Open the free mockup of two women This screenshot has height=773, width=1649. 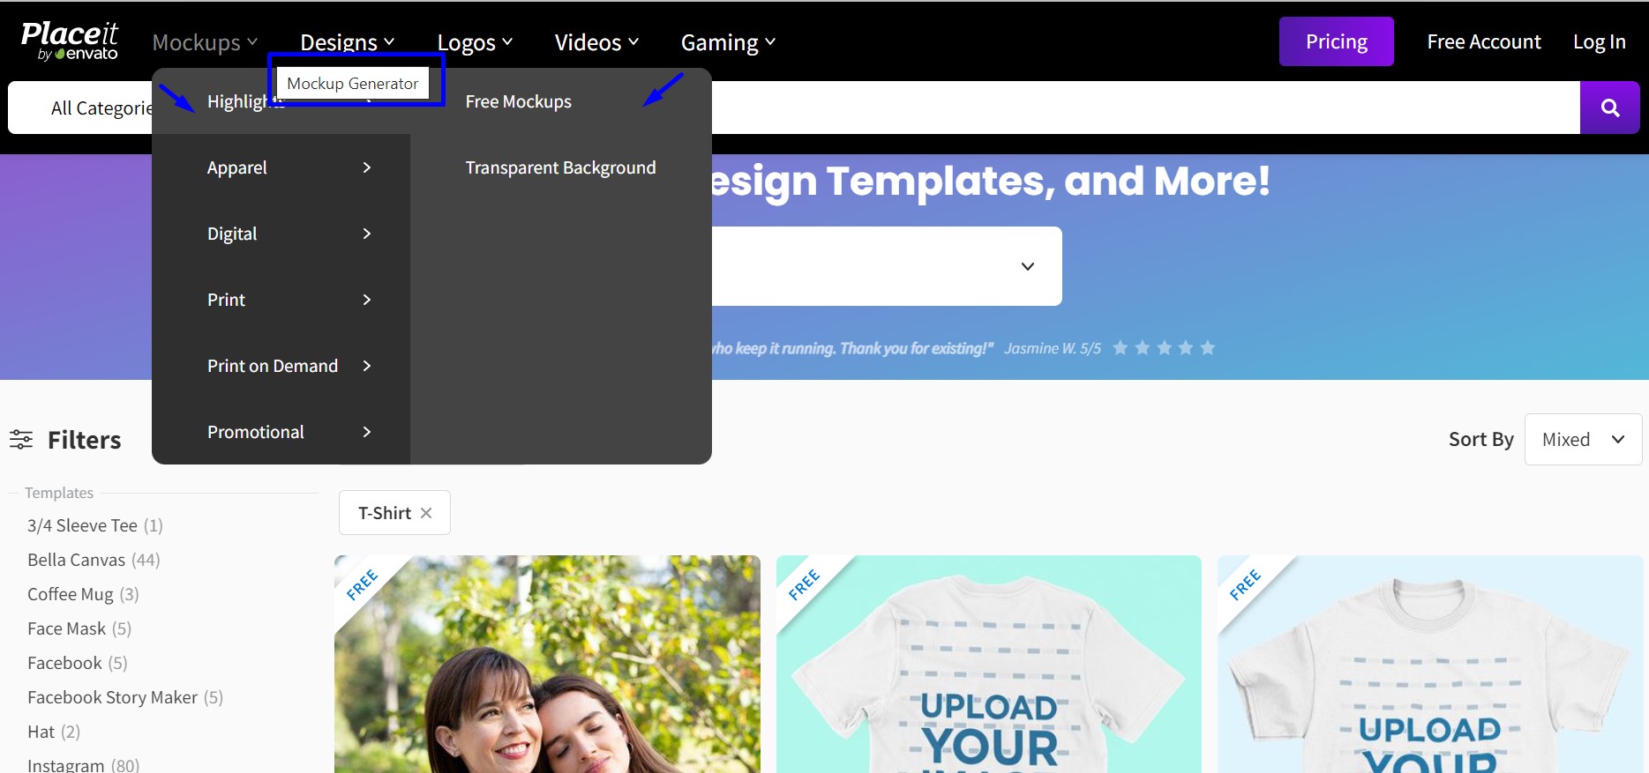click(x=547, y=670)
